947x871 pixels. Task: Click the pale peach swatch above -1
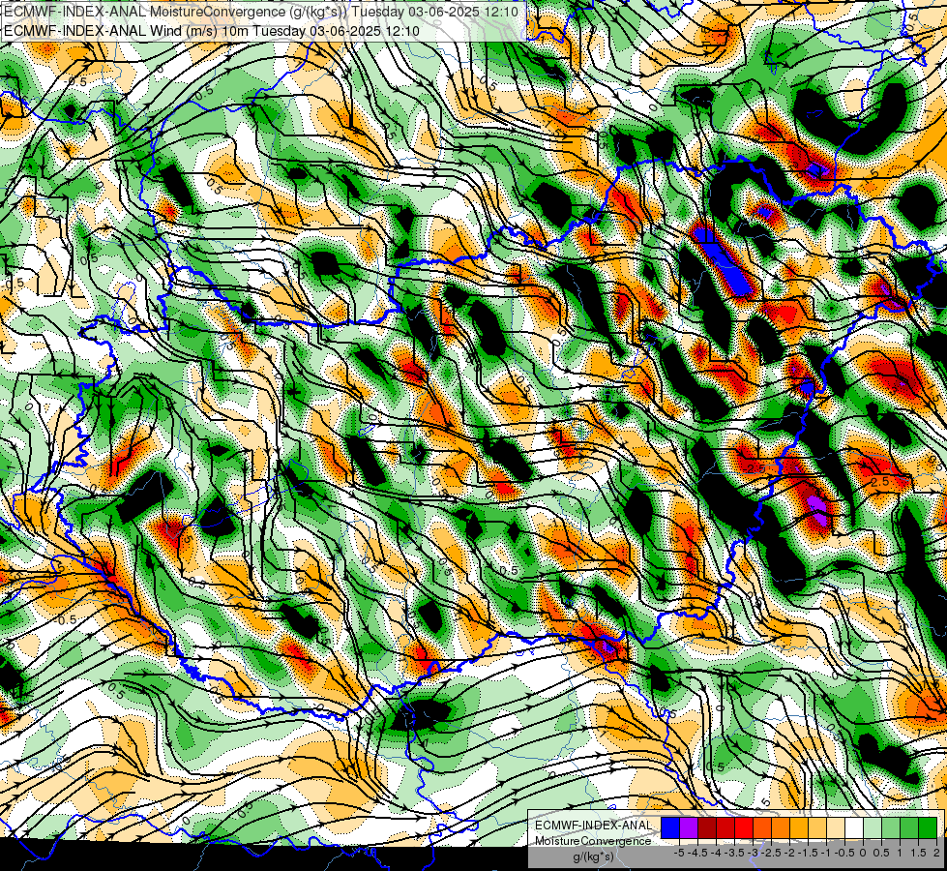click(835, 827)
